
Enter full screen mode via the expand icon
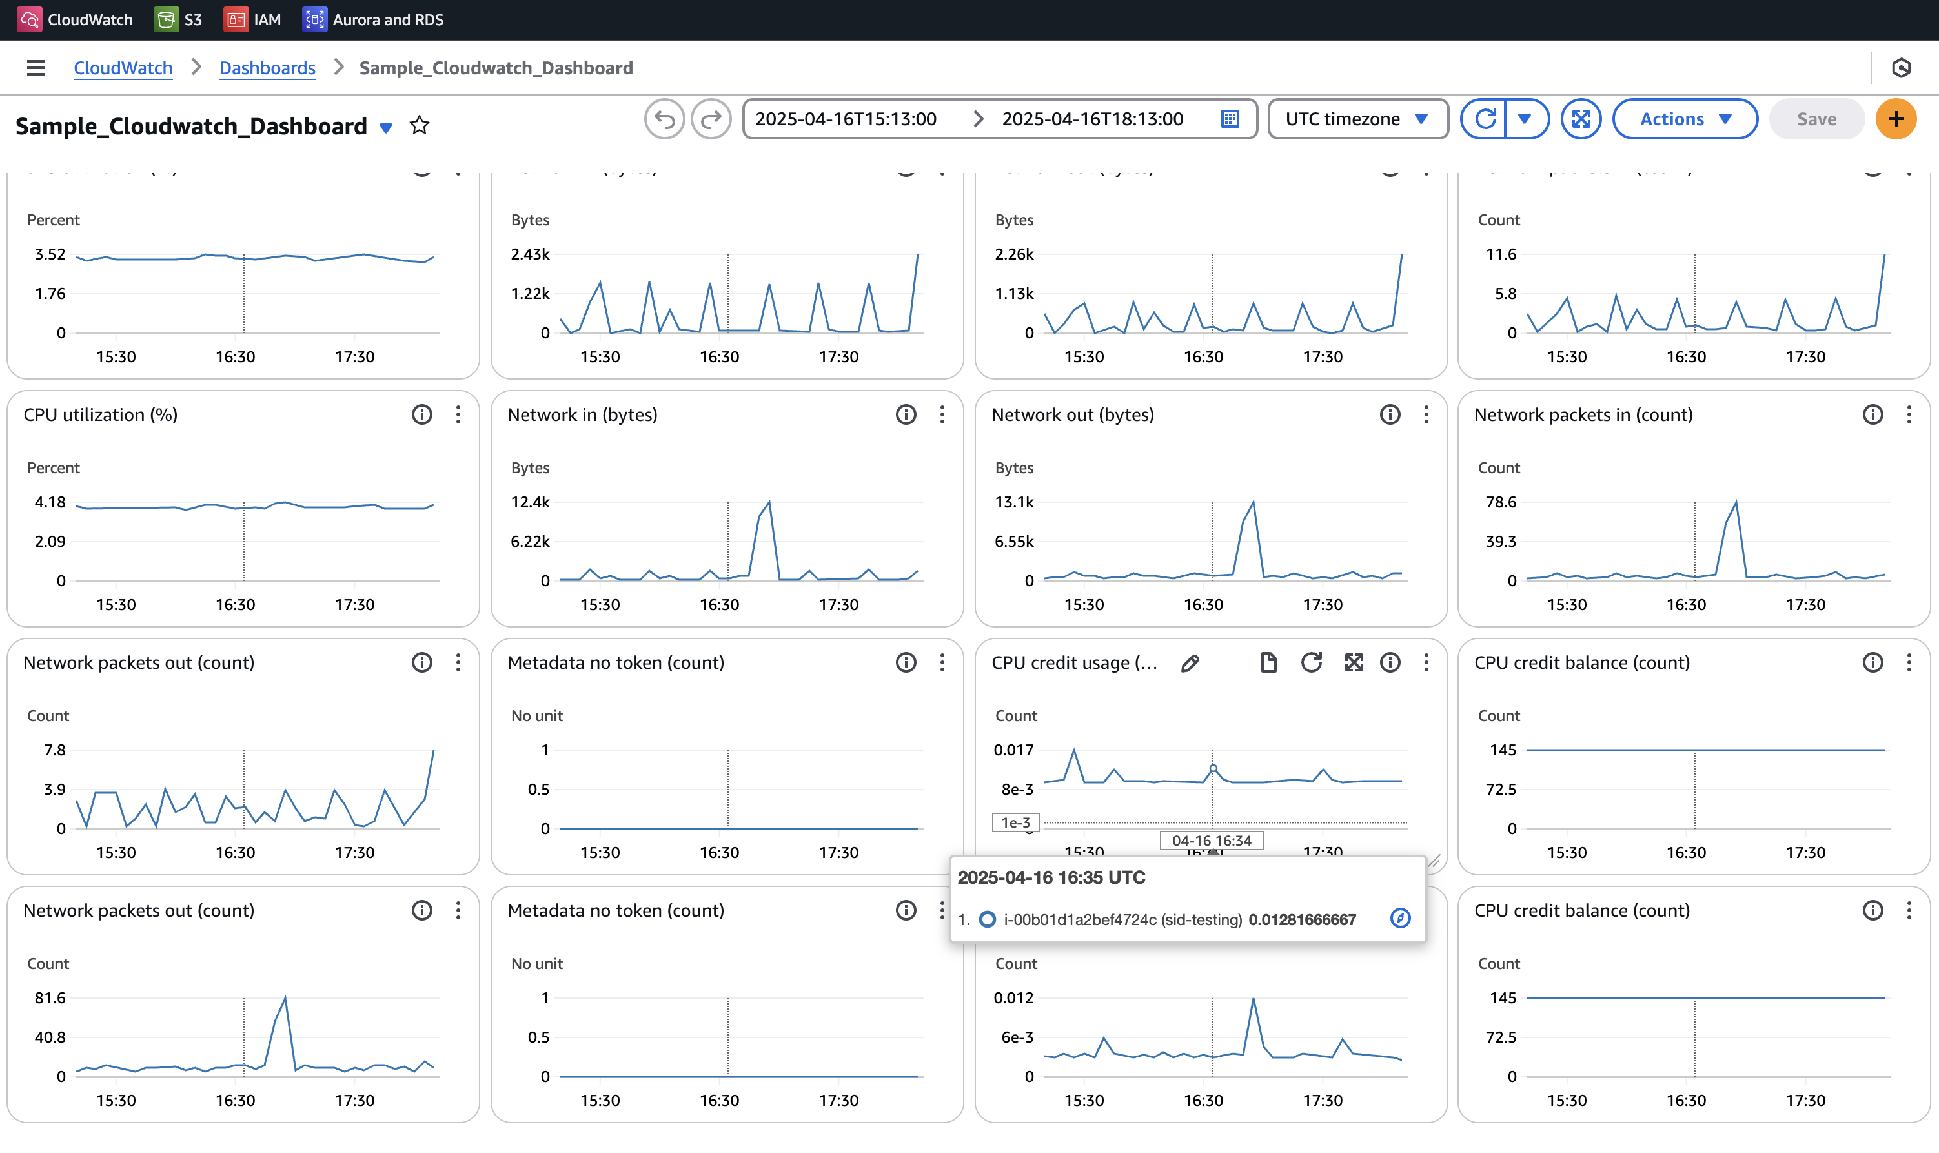(1581, 119)
